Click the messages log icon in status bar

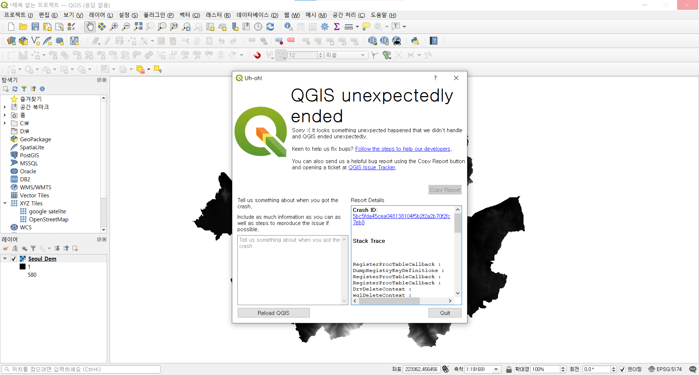click(693, 369)
